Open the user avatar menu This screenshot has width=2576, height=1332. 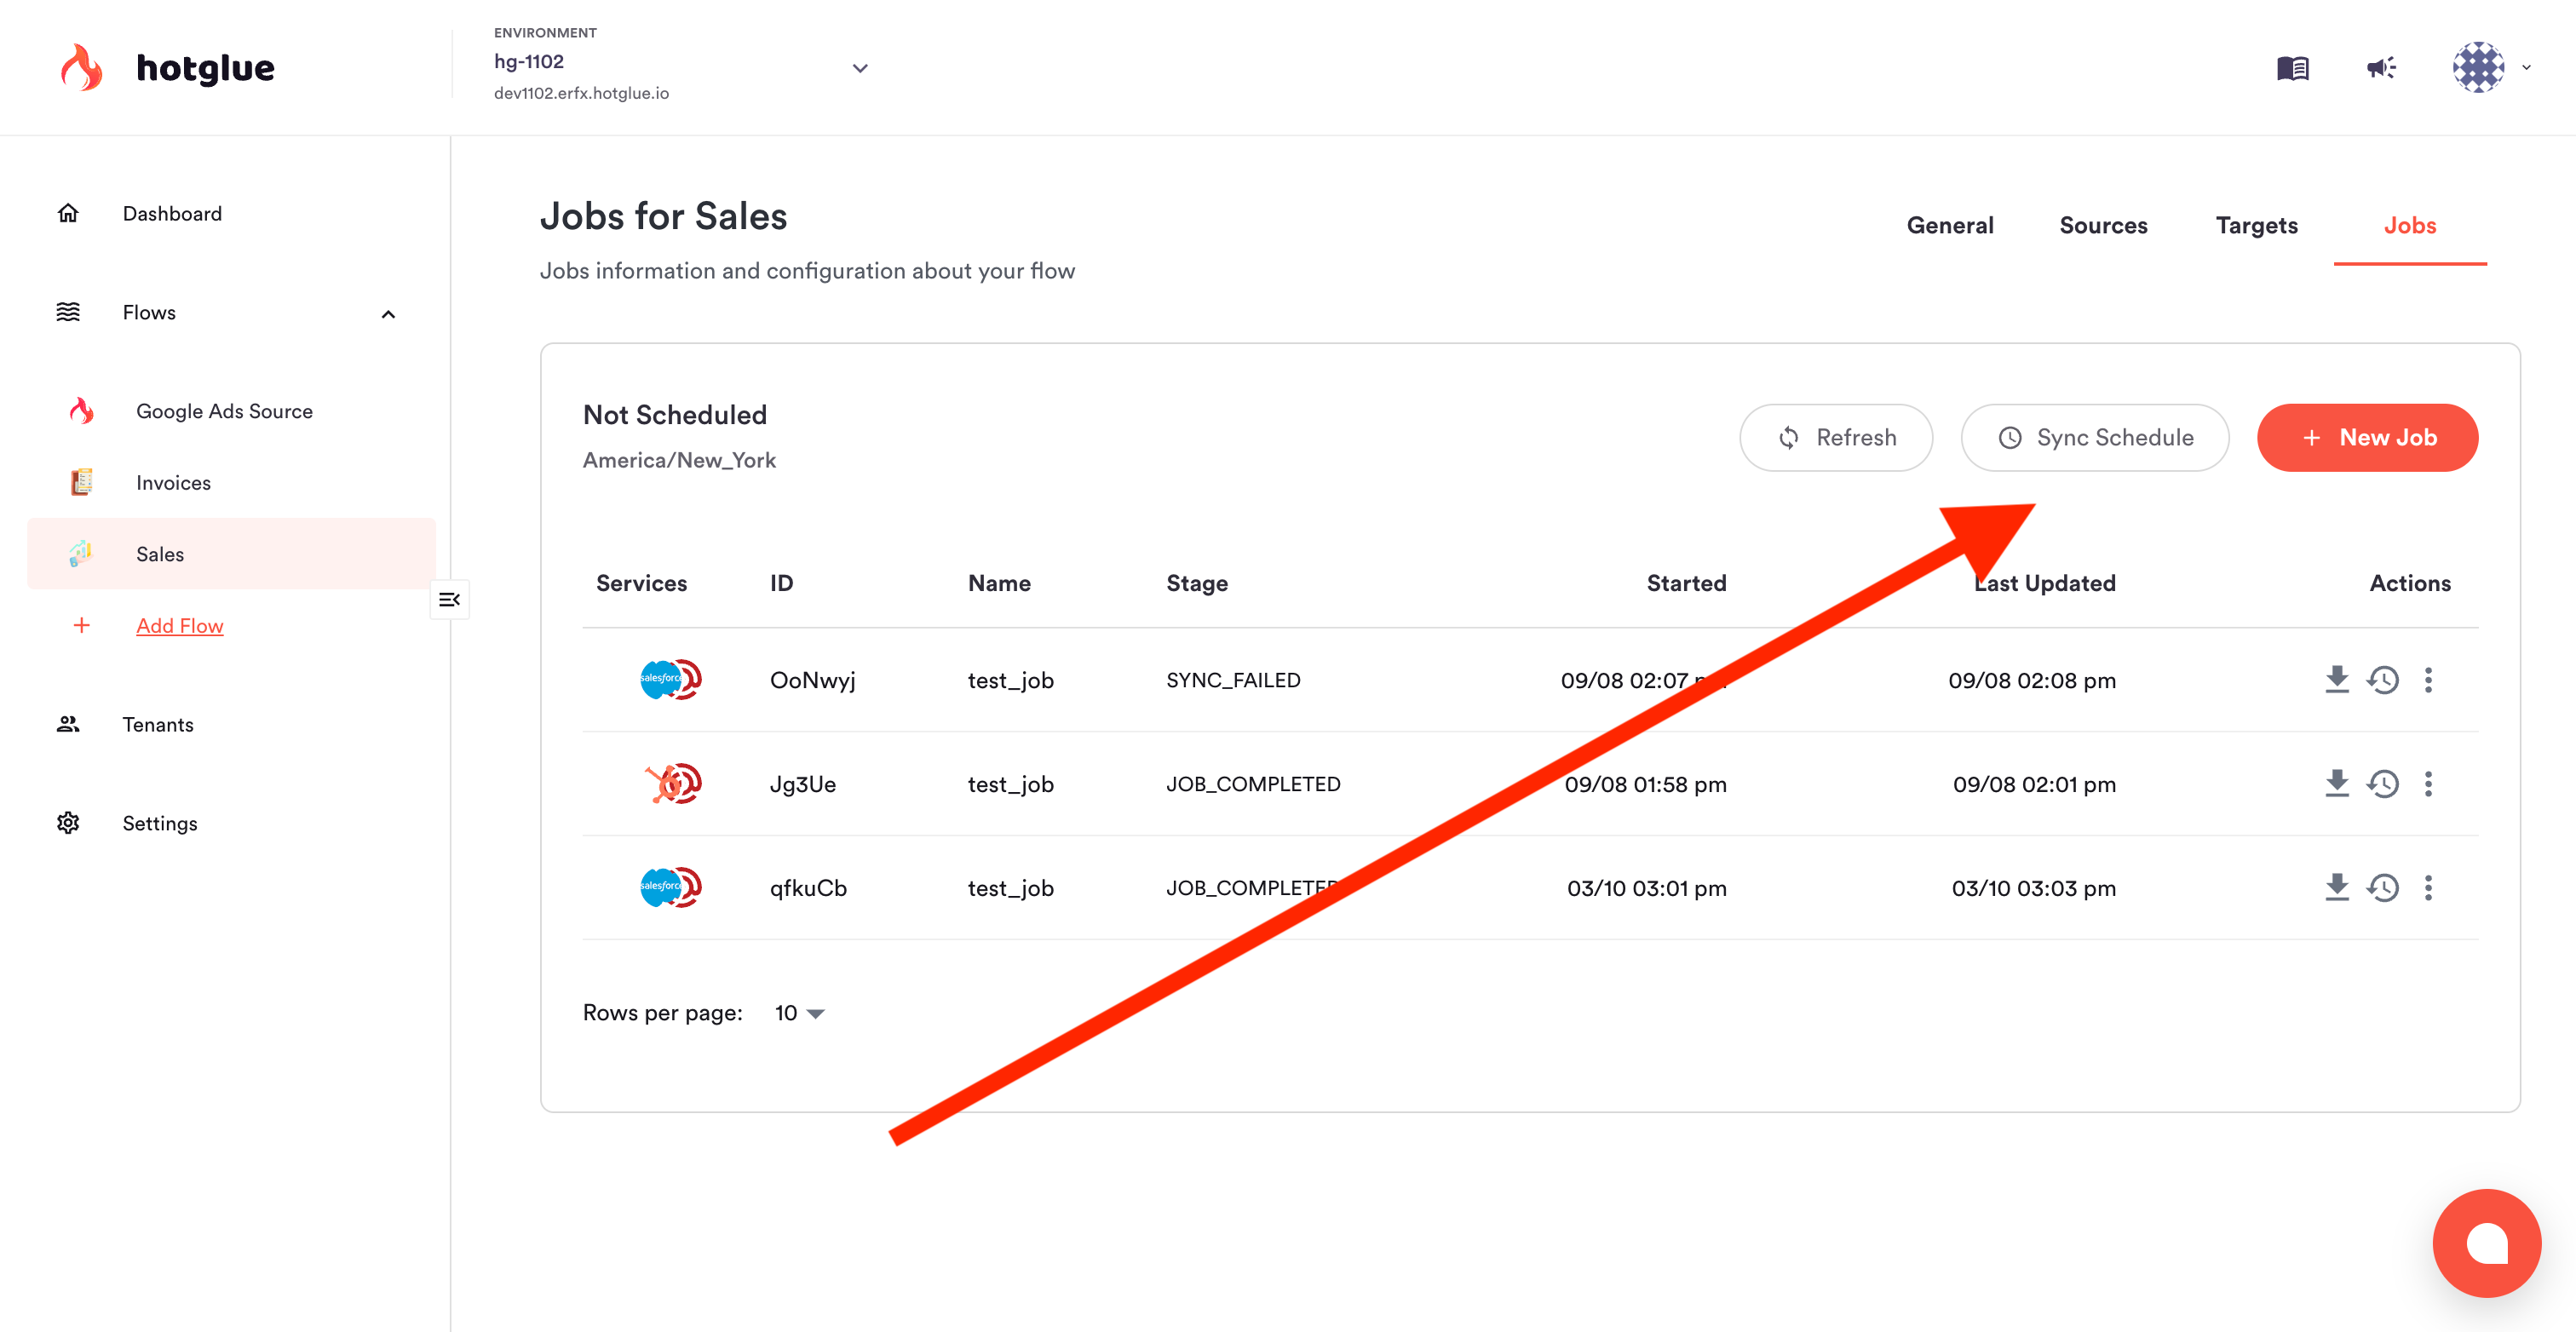(2479, 68)
